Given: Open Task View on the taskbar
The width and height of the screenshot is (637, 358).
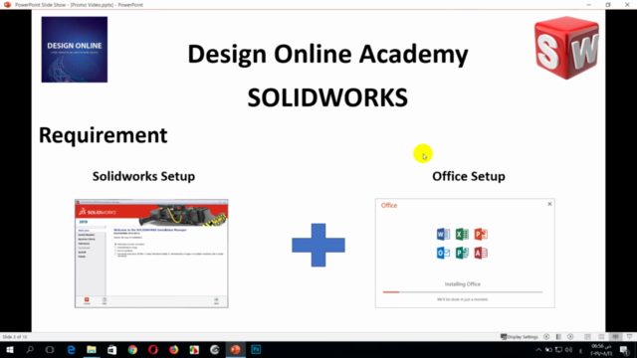Looking at the screenshot, I should [50, 350].
